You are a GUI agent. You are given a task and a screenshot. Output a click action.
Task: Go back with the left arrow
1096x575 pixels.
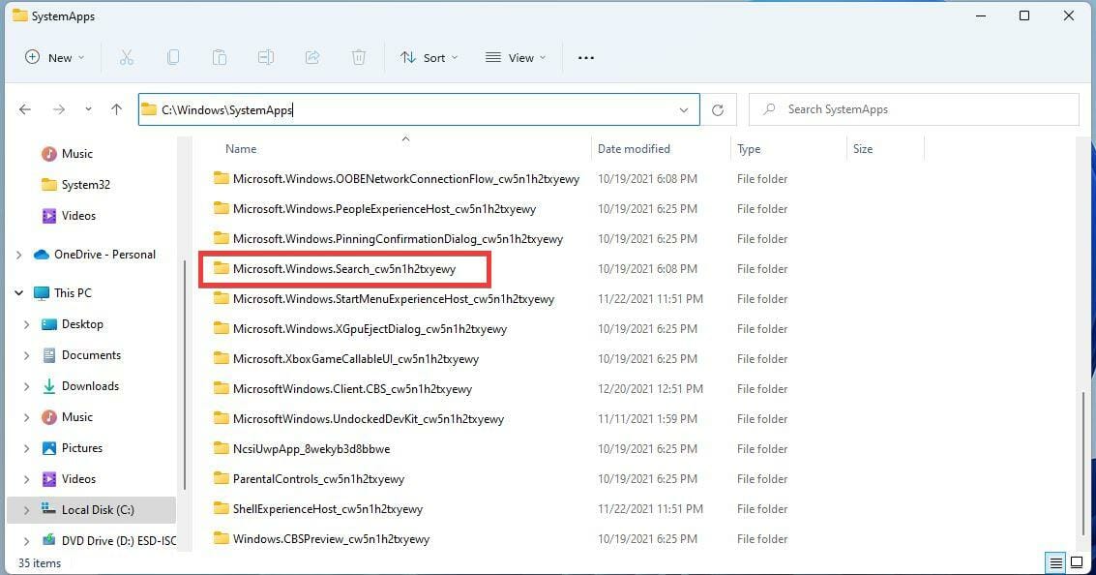click(25, 109)
